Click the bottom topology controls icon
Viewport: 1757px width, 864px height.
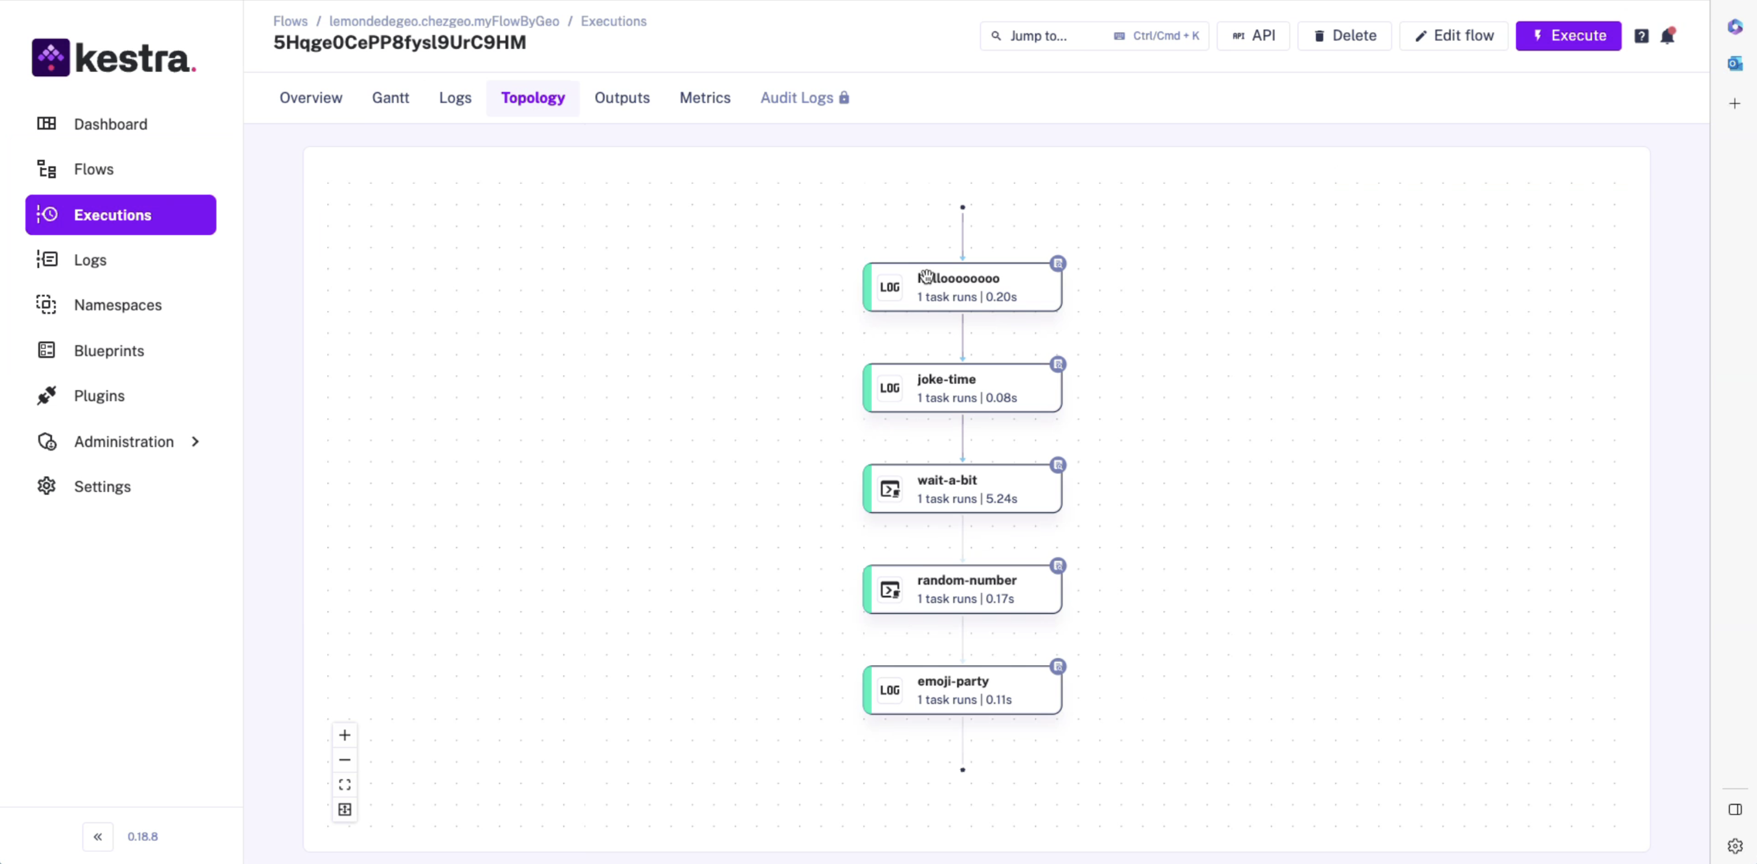345,810
